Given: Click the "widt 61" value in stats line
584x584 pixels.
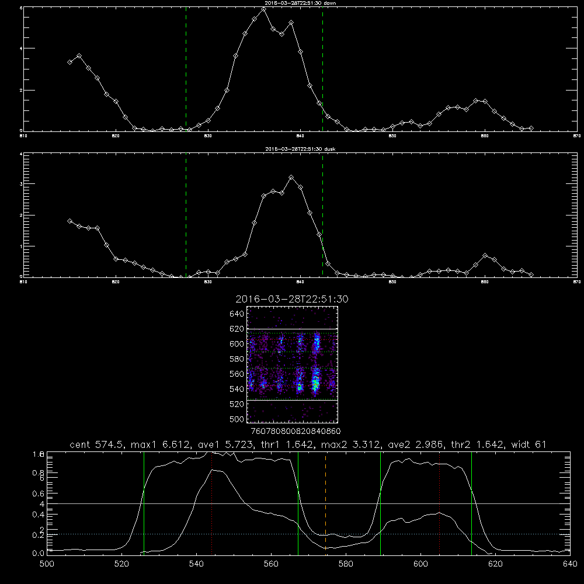Looking at the screenshot, I should (529, 444).
